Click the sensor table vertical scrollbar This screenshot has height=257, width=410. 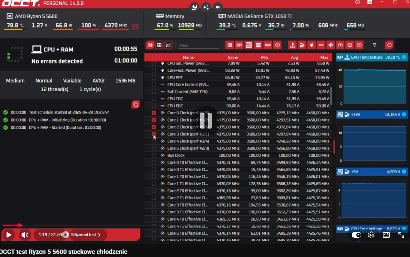click(x=331, y=96)
